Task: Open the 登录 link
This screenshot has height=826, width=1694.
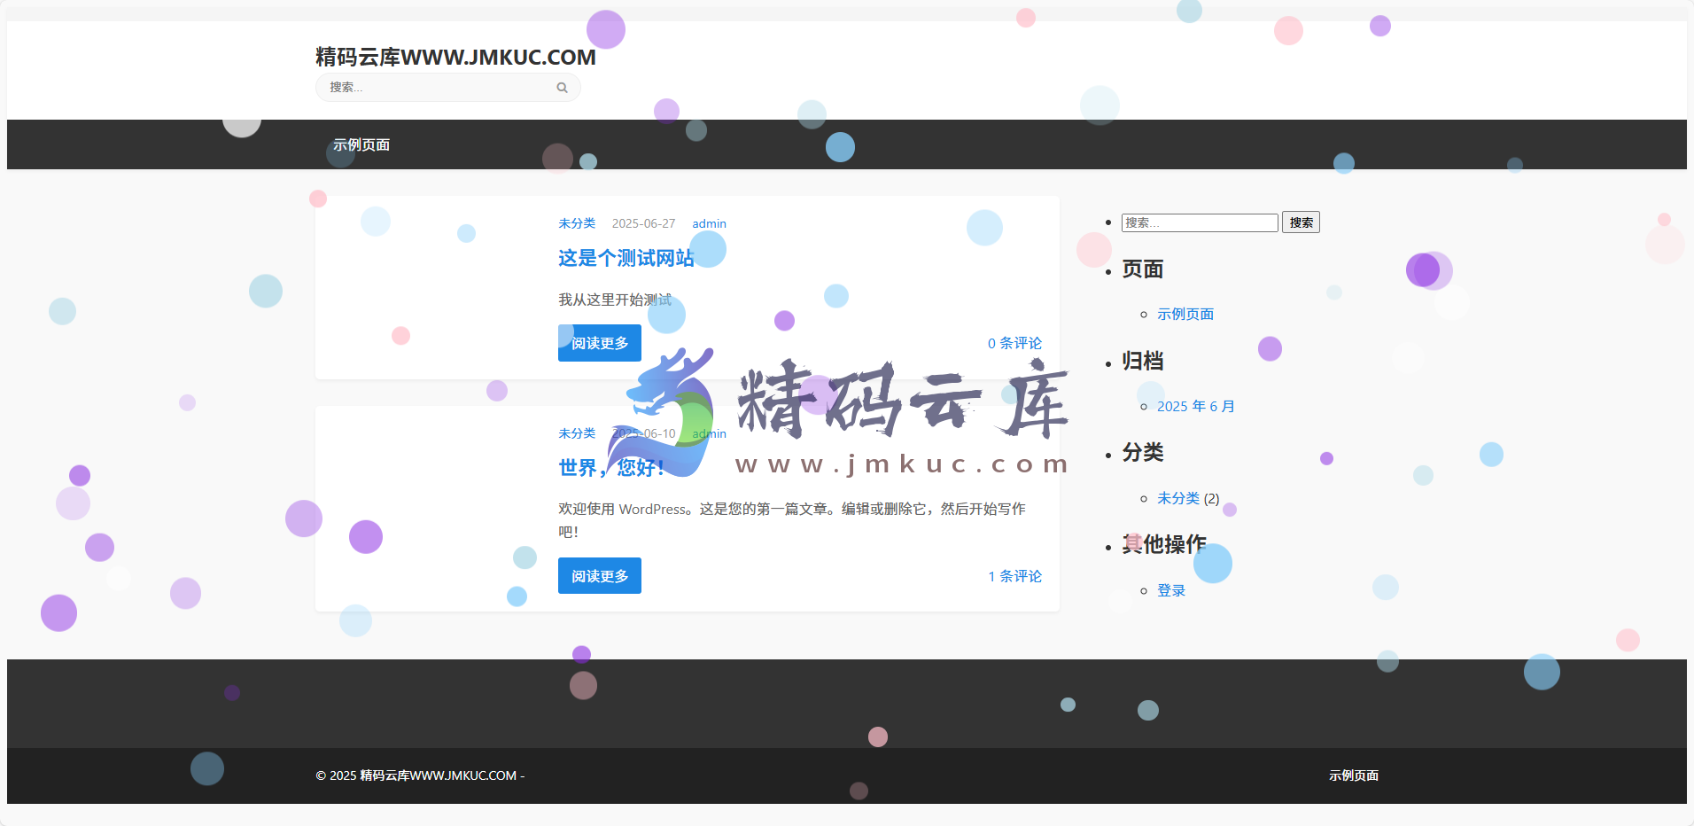Action: [x=1171, y=590]
